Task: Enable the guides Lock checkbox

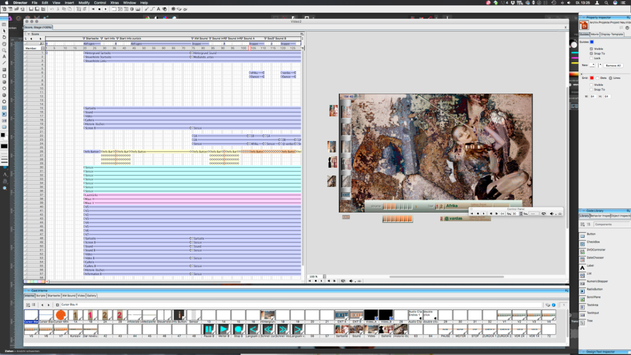Action: pyautogui.click(x=592, y=58)
